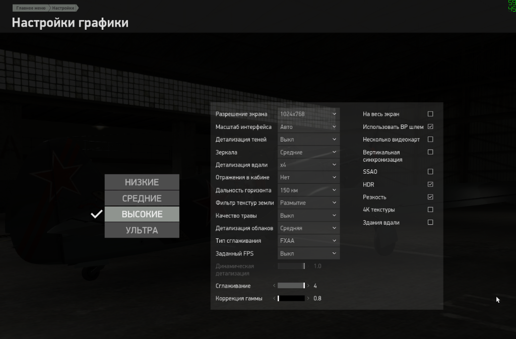Viewport: 516px width, 339px height.
Task: Click the Тип сглаживания label
Action: click(x=238, y=241)
